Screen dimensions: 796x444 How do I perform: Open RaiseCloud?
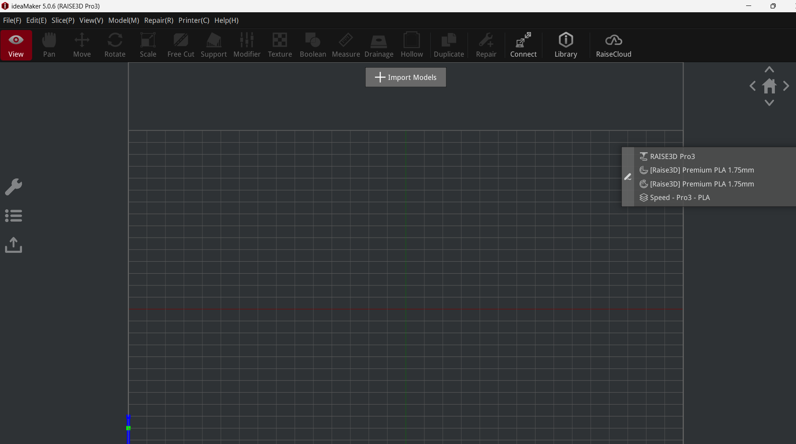tap(614, 45)
